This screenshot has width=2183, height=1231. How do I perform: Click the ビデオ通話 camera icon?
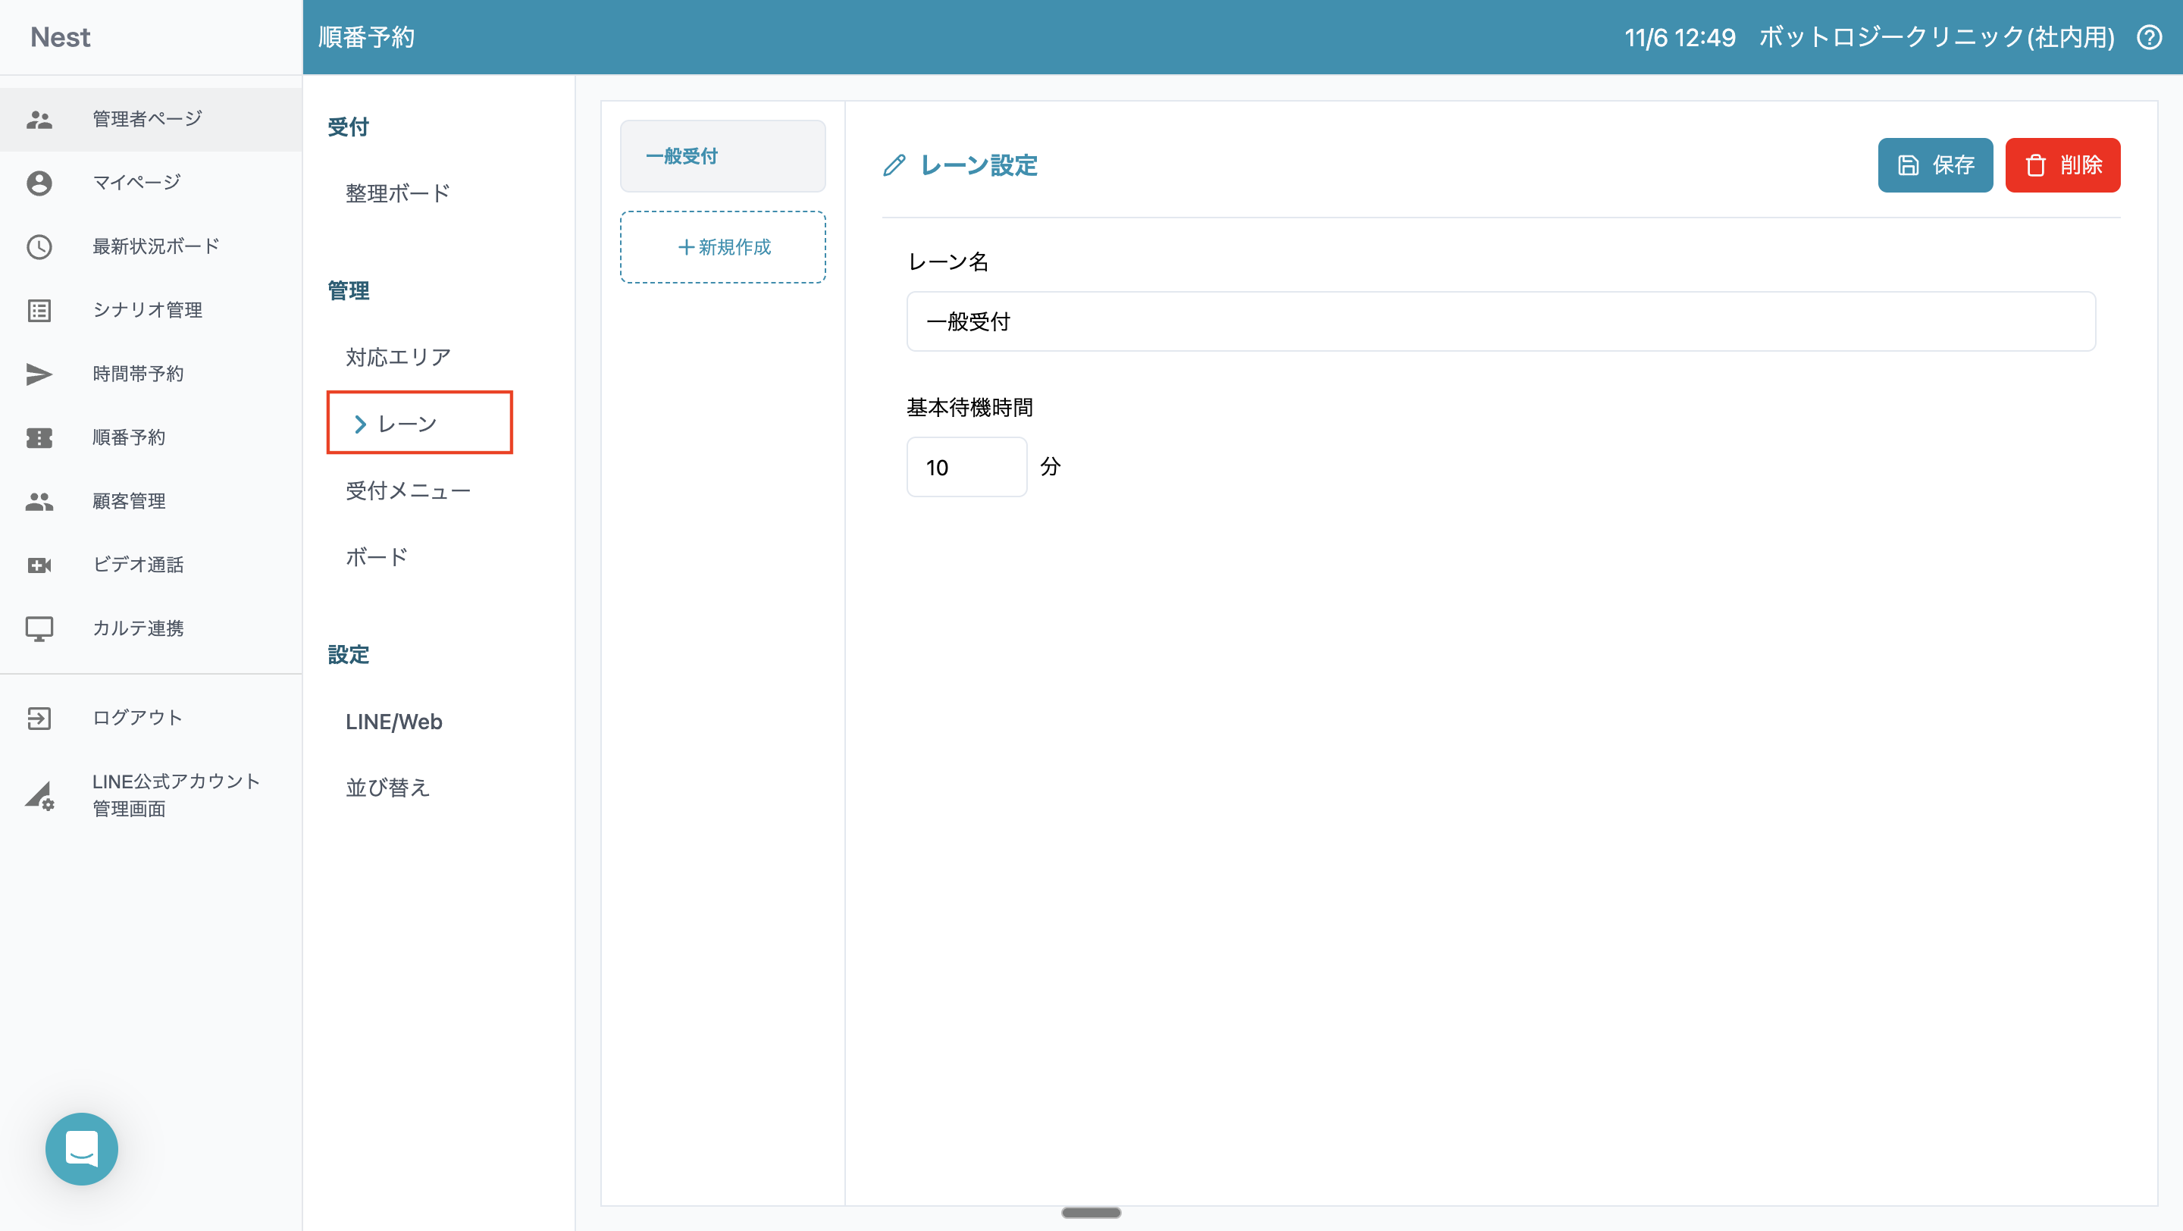pos(39,565)
